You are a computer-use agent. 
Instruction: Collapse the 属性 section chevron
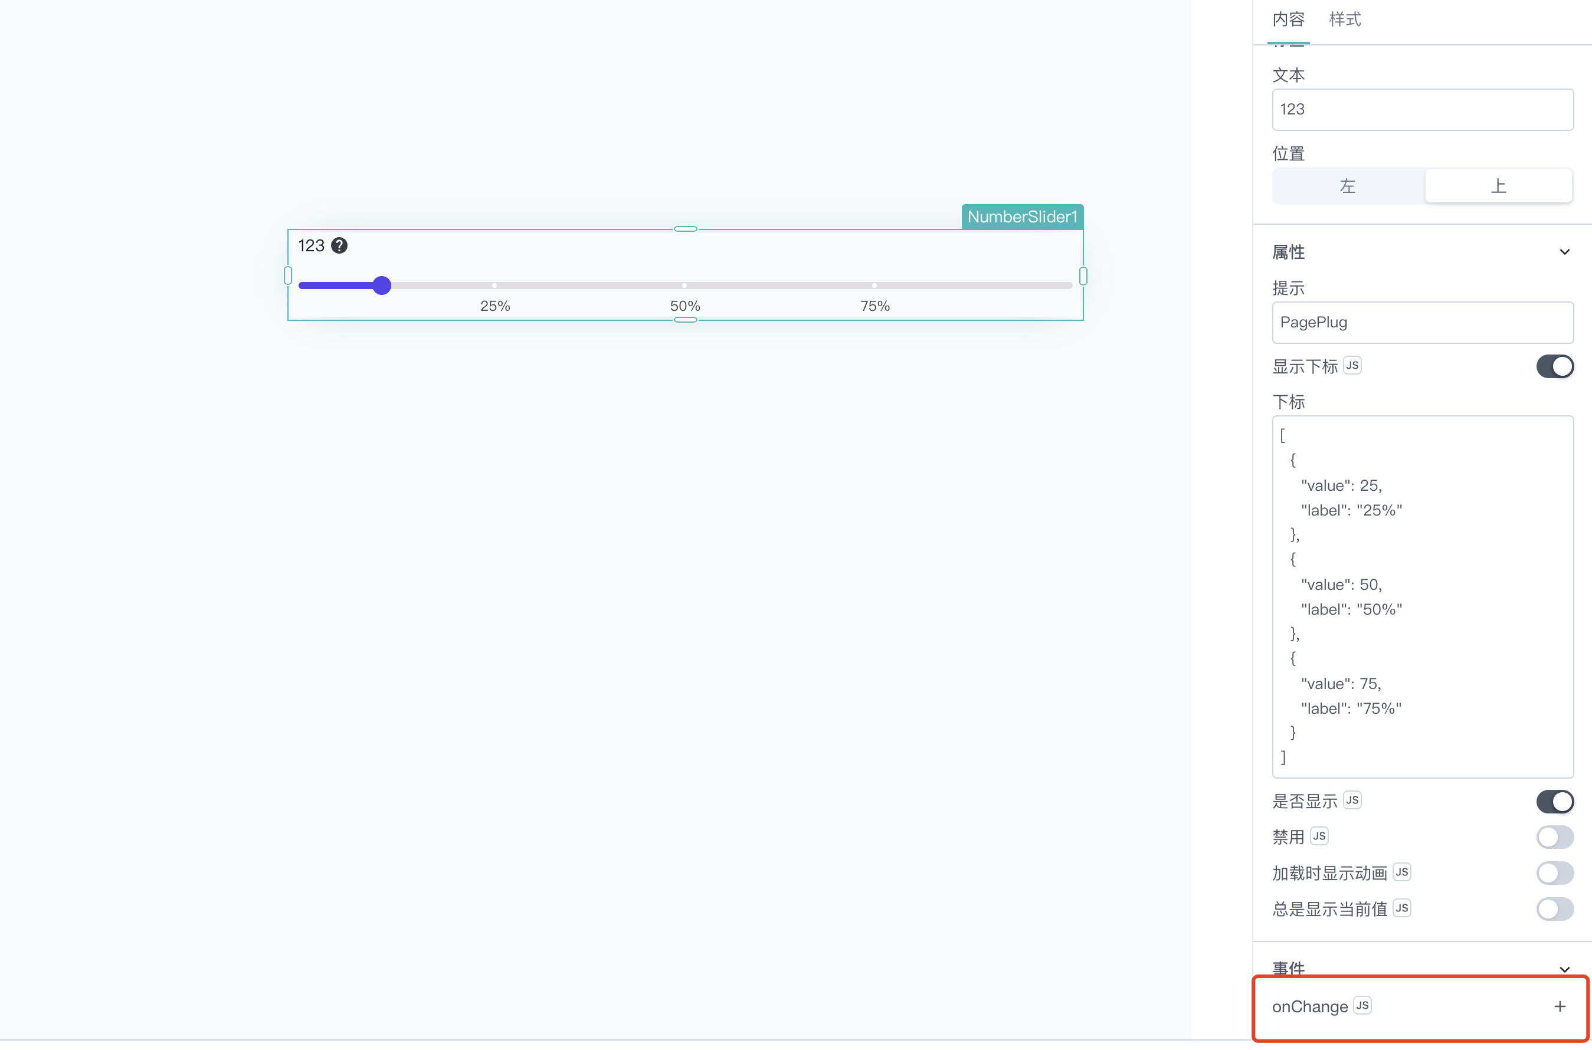[1564, 252]
